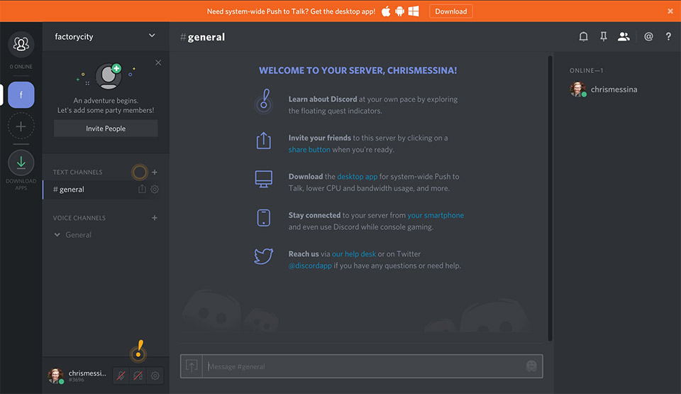This screenshot has width=681, height=394.
Task: Open #general channel settings gear
Action: tap(155, 189)
